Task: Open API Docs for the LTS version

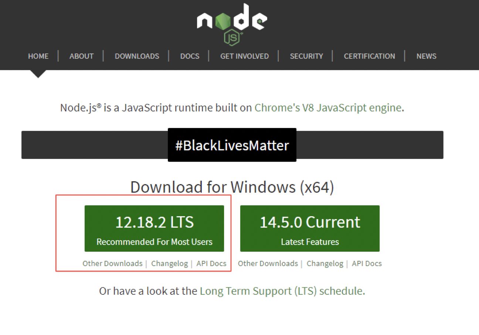Action: [x=211, y=263]
